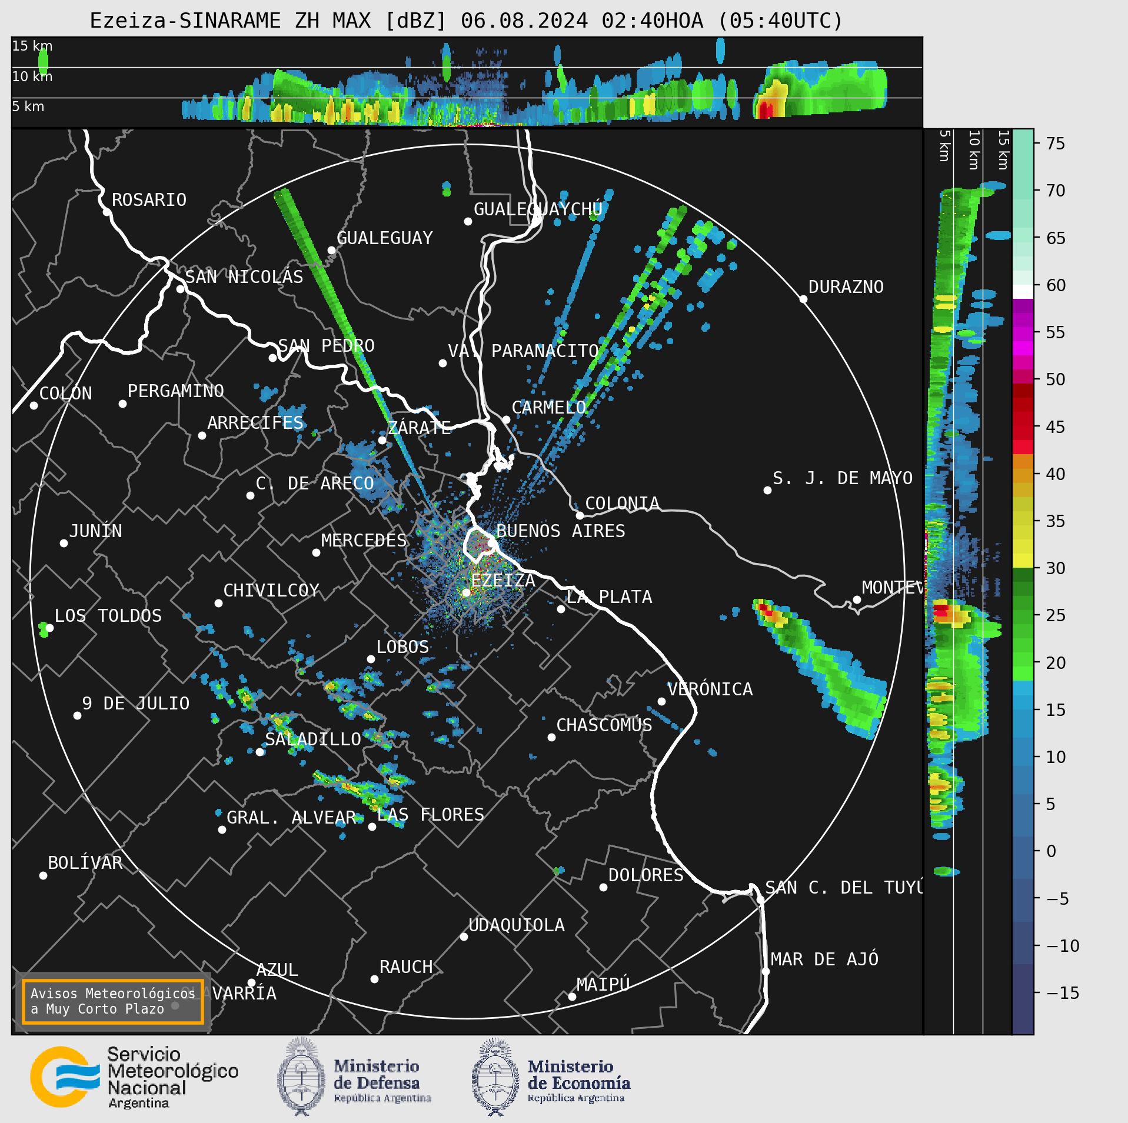This screenshot has height=1123, width=1128.
Task: Click the colorbar tick label 40
Action: (1056, 474)
